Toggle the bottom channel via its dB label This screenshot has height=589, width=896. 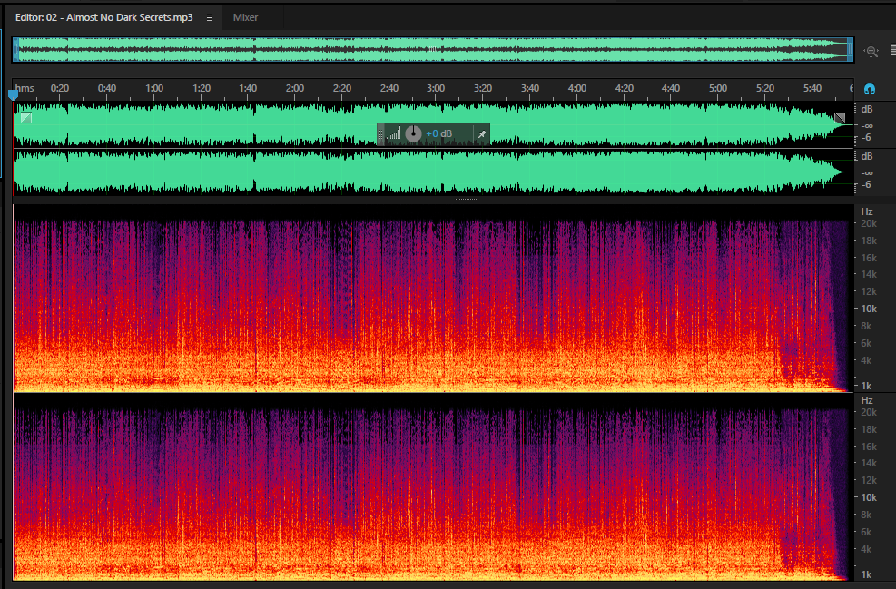coord(867,156)
